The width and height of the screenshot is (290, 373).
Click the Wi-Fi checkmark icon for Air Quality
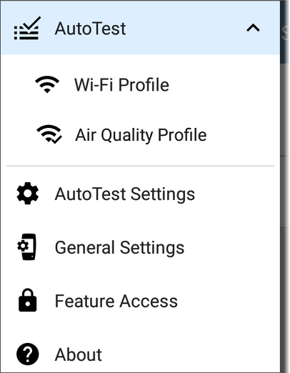point(49,134)
